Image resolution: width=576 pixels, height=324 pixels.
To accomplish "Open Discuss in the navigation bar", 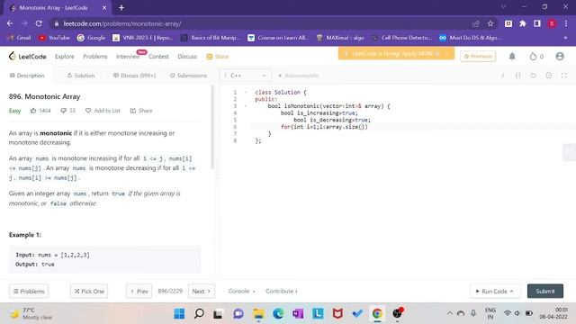I will 187,56.
